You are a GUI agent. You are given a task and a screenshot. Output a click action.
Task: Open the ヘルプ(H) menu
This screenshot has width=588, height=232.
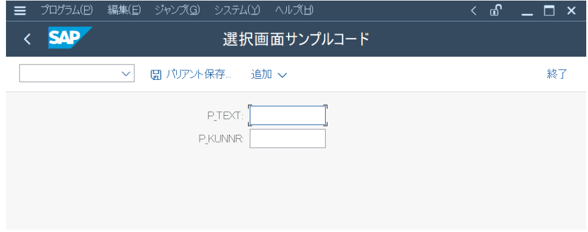pyautogui.click(x=294, y=11)
